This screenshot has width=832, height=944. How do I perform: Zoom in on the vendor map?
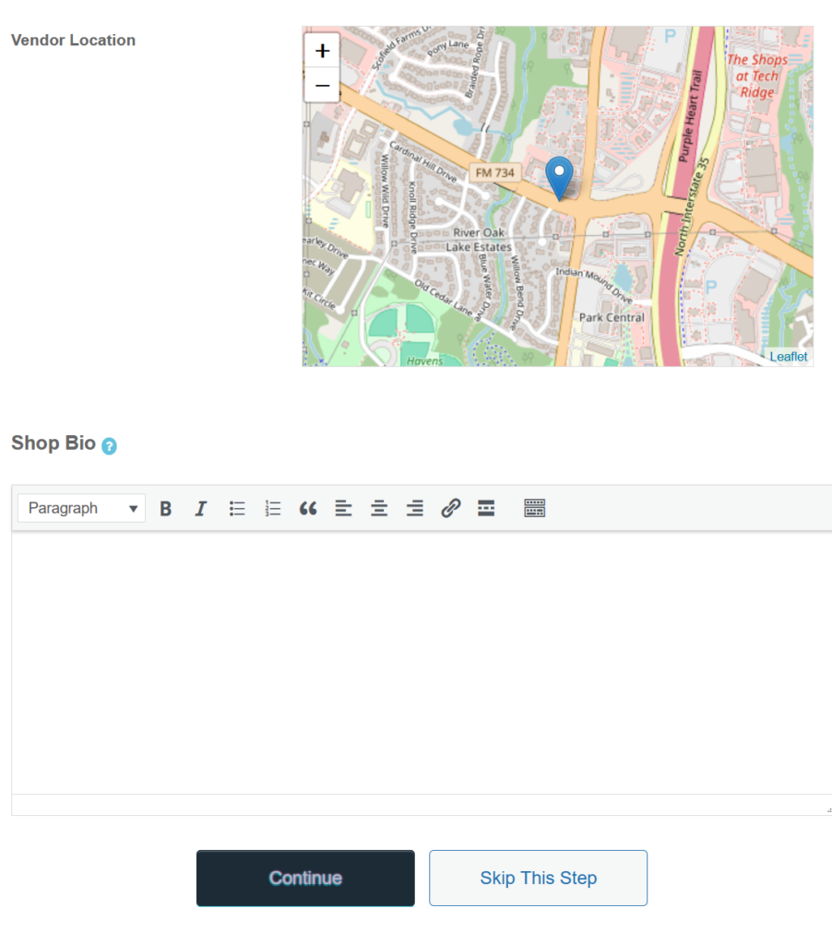click(322, 51)
